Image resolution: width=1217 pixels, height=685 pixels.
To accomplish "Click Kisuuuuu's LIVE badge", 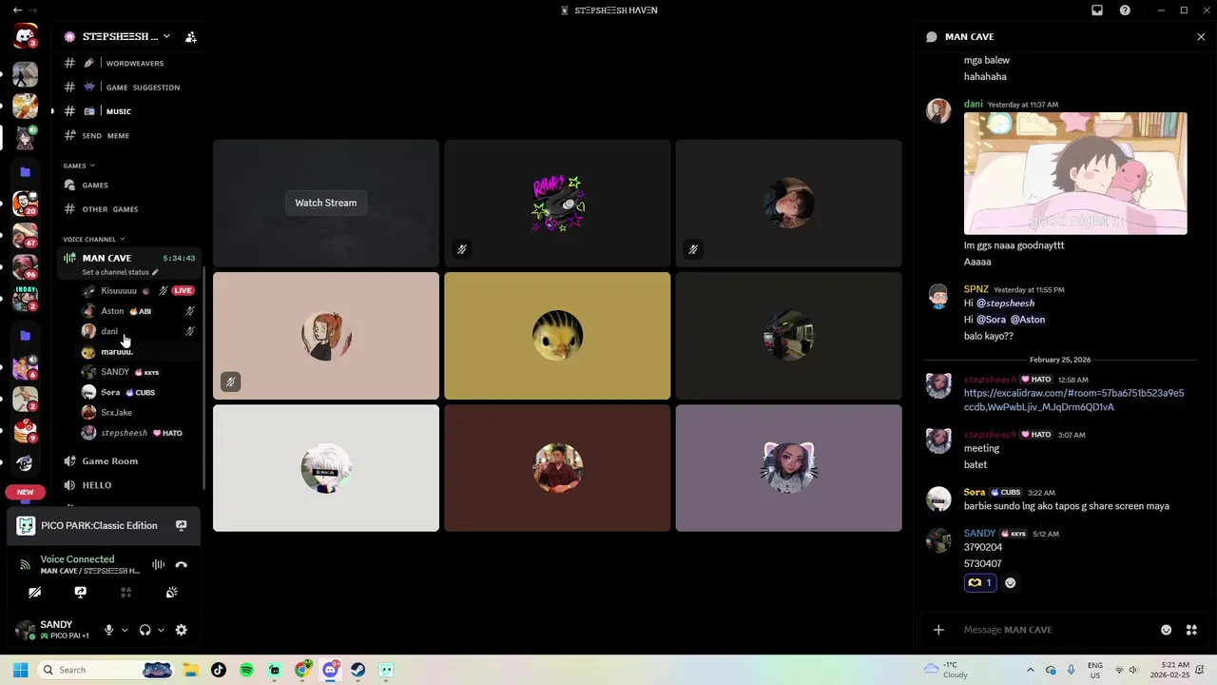I will [x=183, y=290].
